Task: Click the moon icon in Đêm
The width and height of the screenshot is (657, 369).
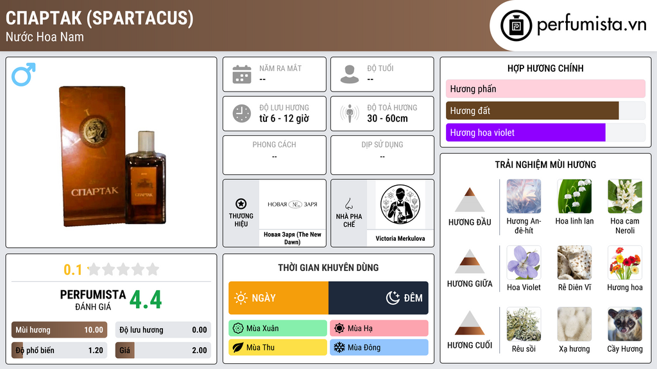Action: coord(393,298)
